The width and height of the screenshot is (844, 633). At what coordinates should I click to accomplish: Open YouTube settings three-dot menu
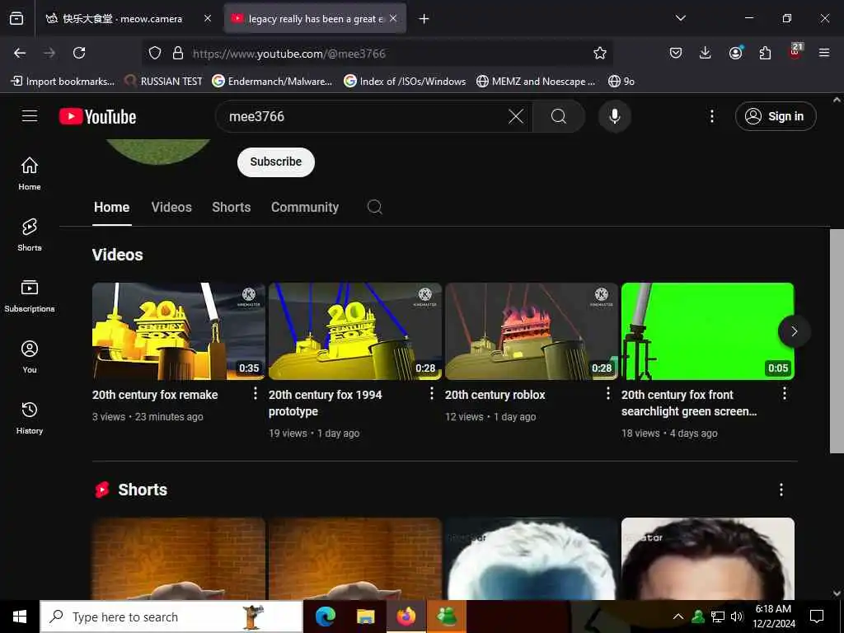point(711,116)
